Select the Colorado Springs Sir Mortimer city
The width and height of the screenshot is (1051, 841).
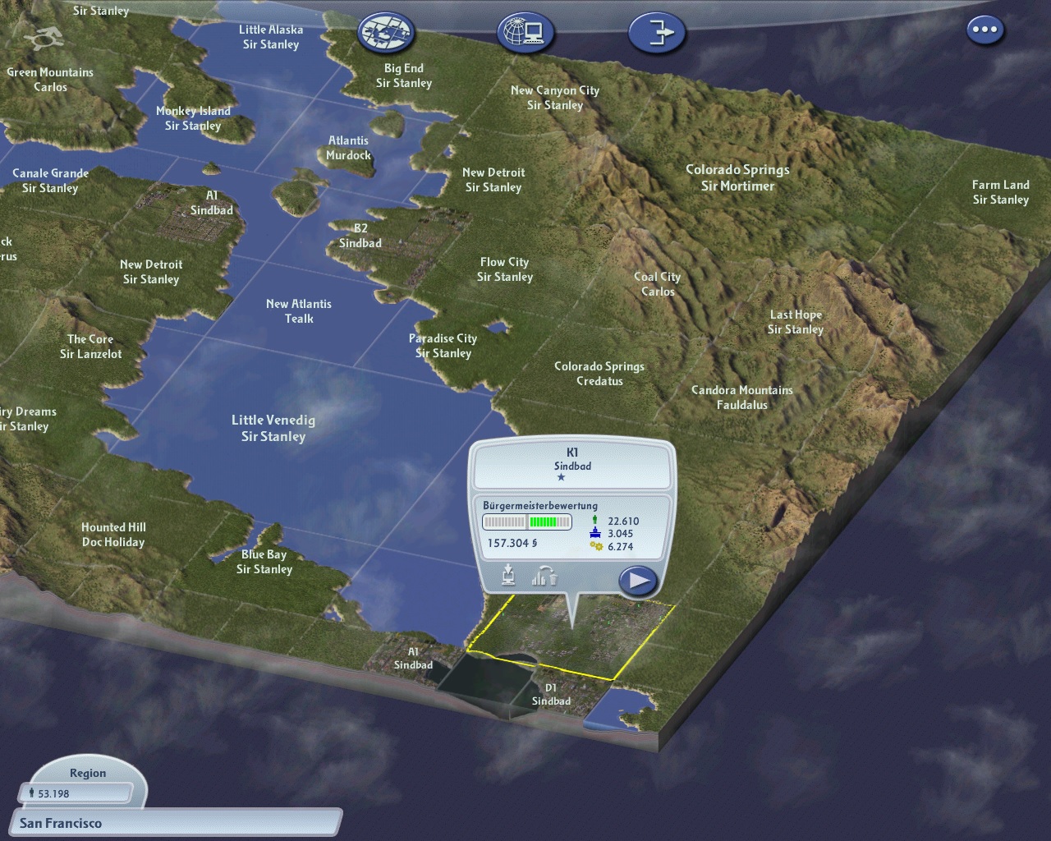(737, 177)
